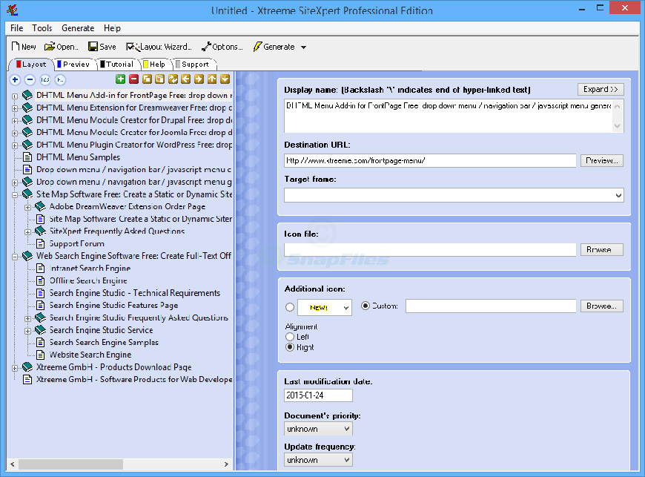The width and height of the screenshot is (645, 477).
Task: Expand the Xtreme GmbH Products Download Page node
Action: click(15, 367)
